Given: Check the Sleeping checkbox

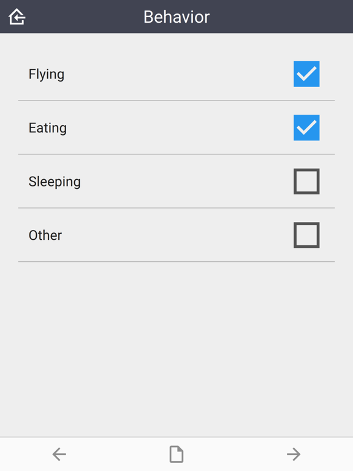Looking at the screenshot, I should [306, 182].
